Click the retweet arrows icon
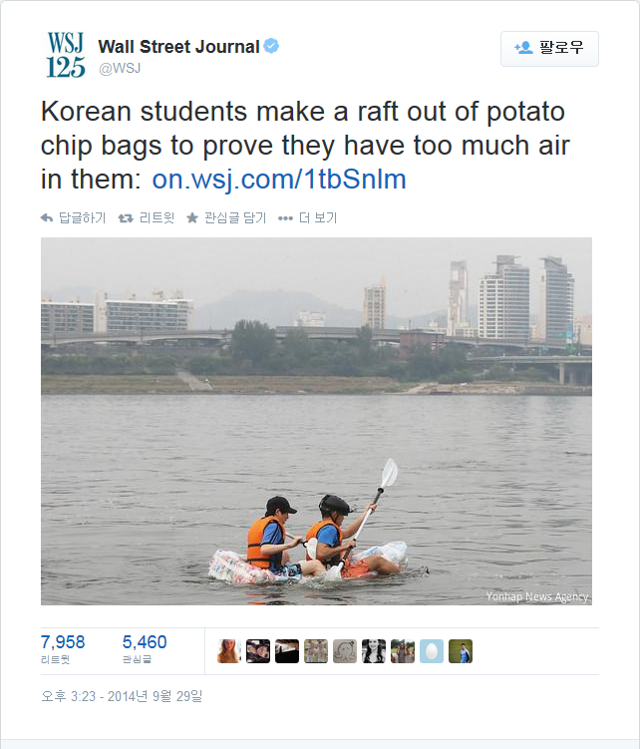 [126, 217]
